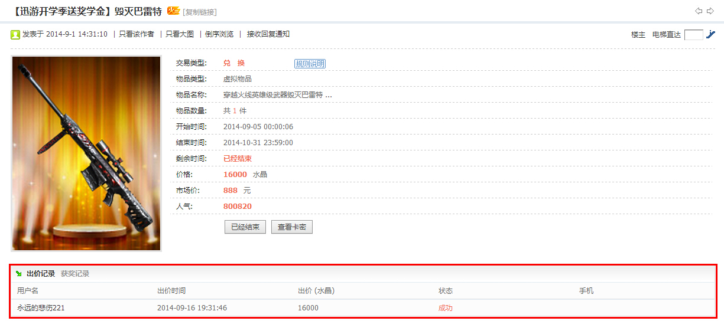The height and width of the screenshot is (321, 724).
Task: Open the sniper rifle product image
Action: (x=86, y=153)
